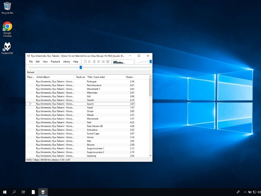Click the volume slider handle
The image size is (261, 196).
151,62
